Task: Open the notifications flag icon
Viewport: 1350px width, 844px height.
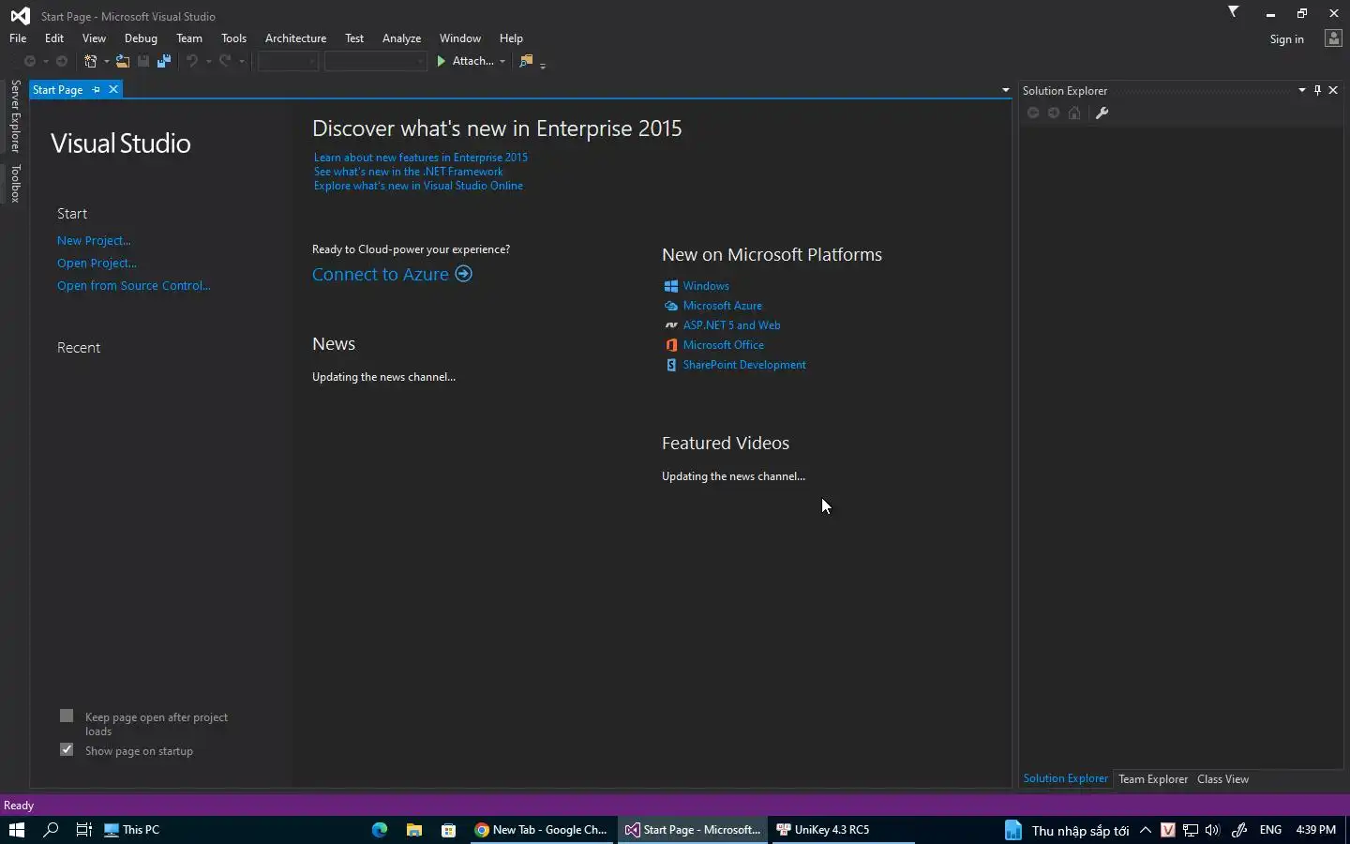Action: [1234, 12]
